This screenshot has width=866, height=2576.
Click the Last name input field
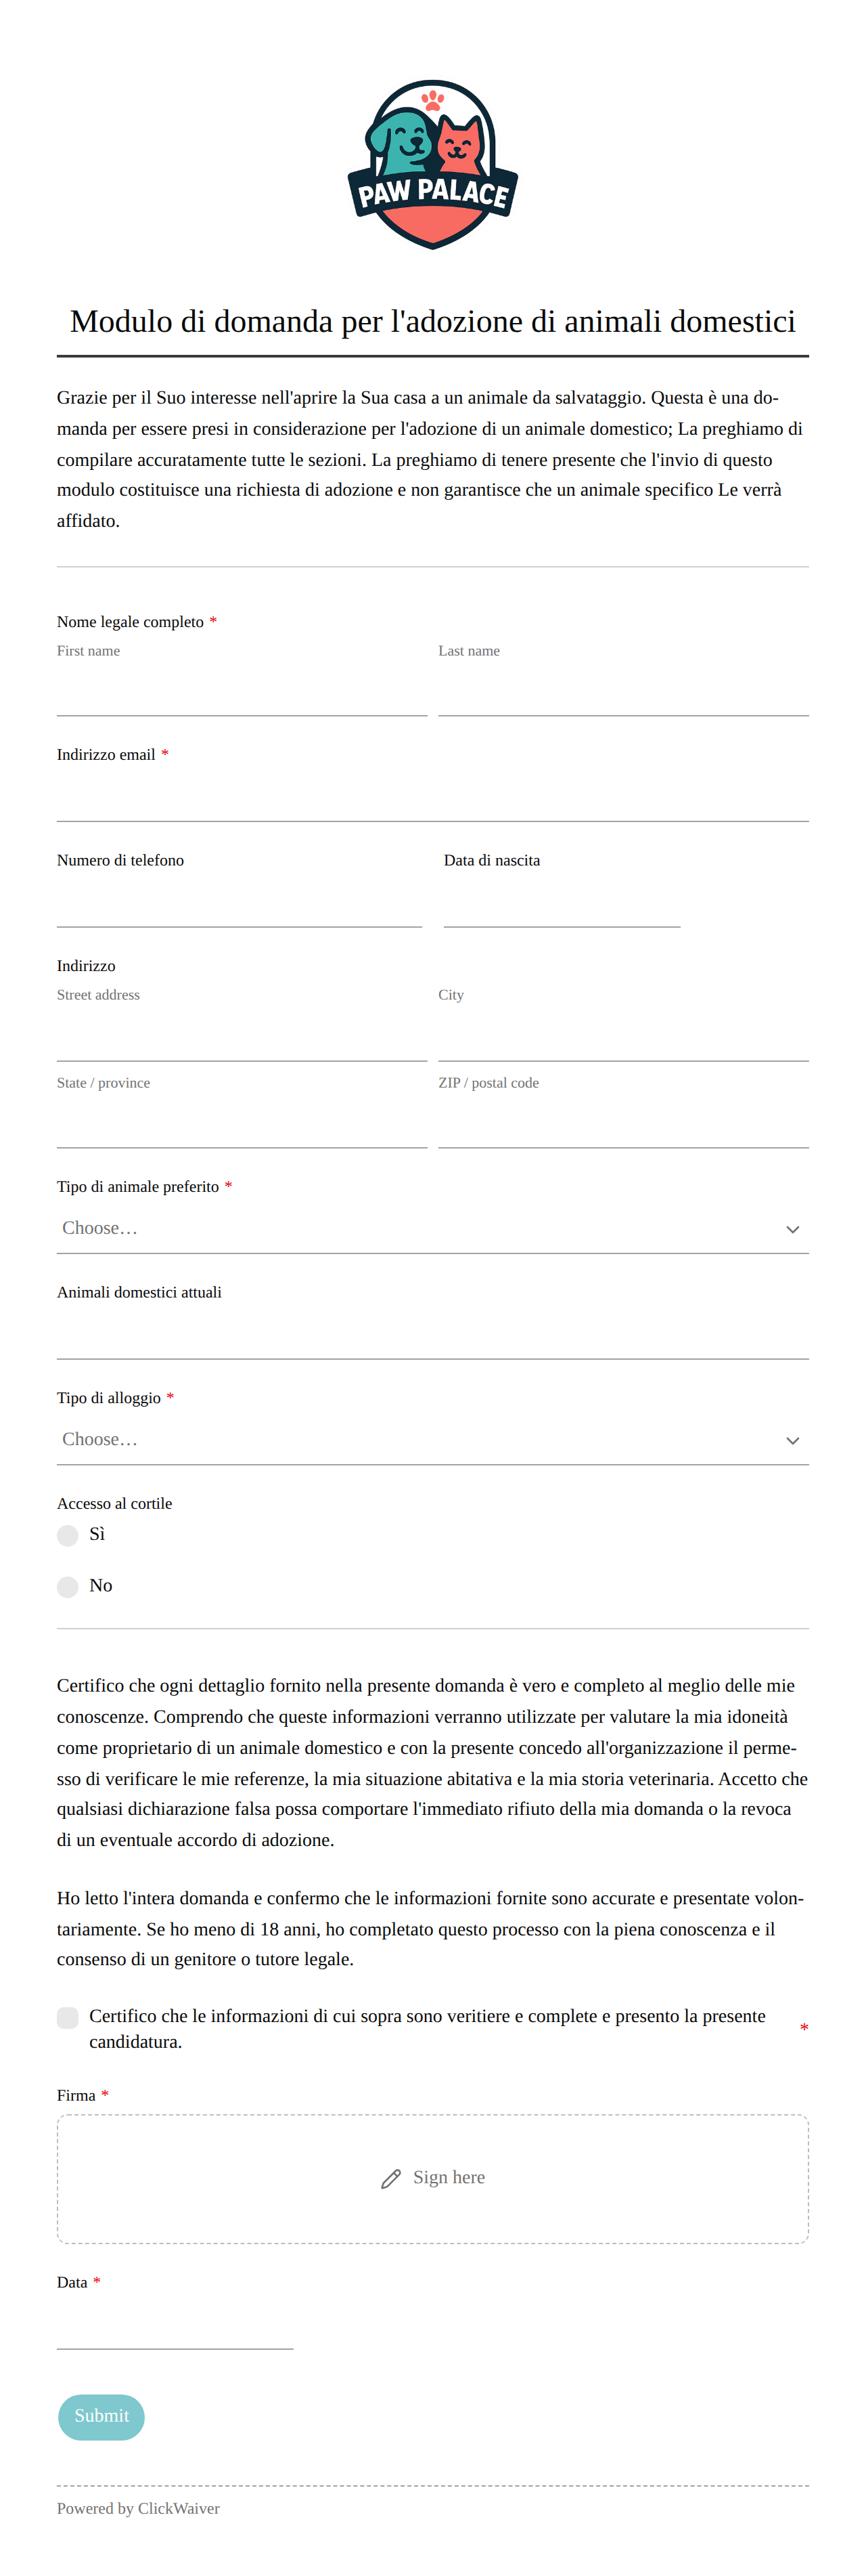tap(623, 691)
